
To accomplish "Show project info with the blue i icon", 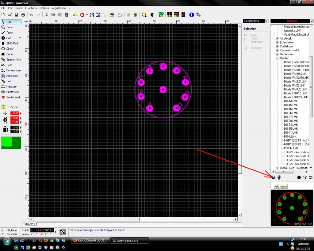I will 192,15.
